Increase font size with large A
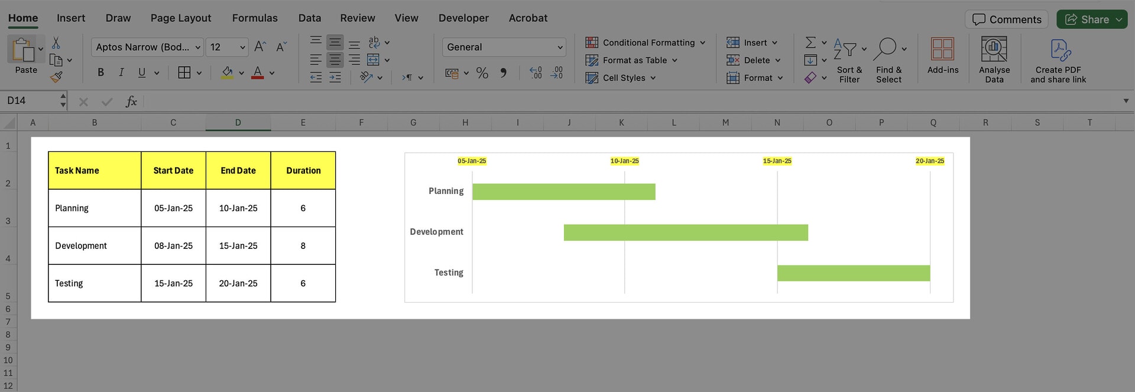Image resolution: width=1135 pixels, height=392 pixels. (x=260, y=47)
